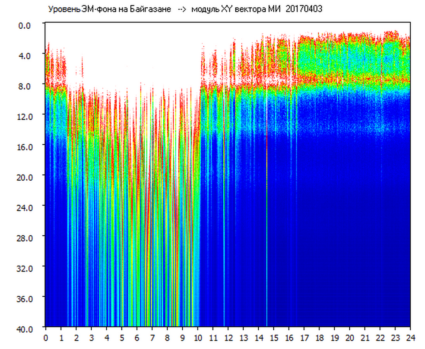Select the hour 3 label on horizontal axis
The image size is (425, 349).
91,338
